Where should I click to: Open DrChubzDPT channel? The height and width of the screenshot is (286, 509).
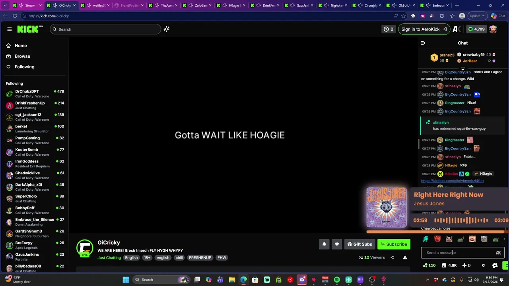[x=35, y=94]
